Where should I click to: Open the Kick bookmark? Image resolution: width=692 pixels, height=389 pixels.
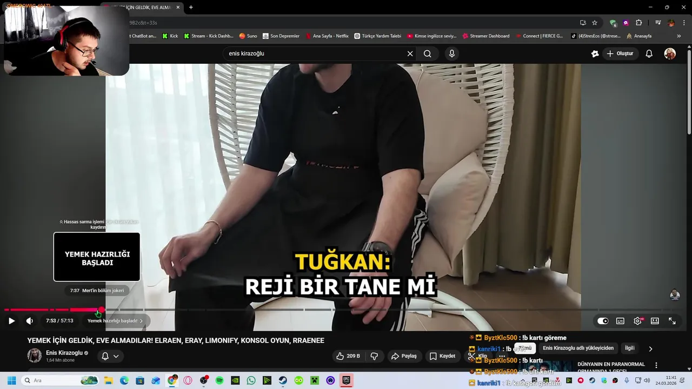170,36
